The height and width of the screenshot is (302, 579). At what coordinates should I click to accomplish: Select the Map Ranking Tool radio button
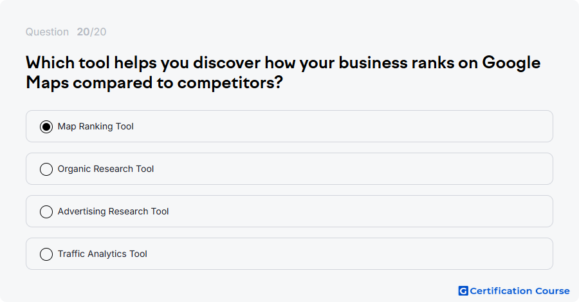[x=46, y=127]
